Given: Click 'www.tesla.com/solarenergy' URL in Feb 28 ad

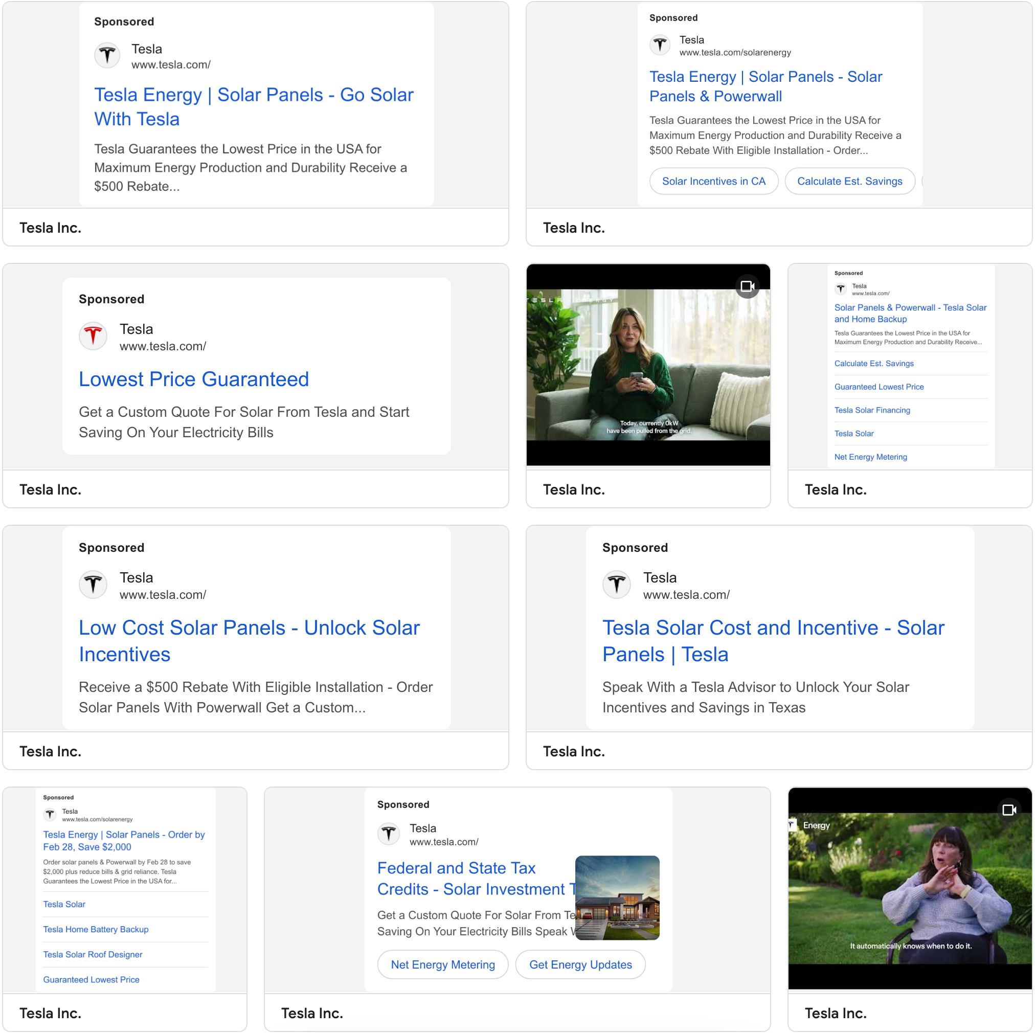Looking at the screenshot, I should click(97, 820).
